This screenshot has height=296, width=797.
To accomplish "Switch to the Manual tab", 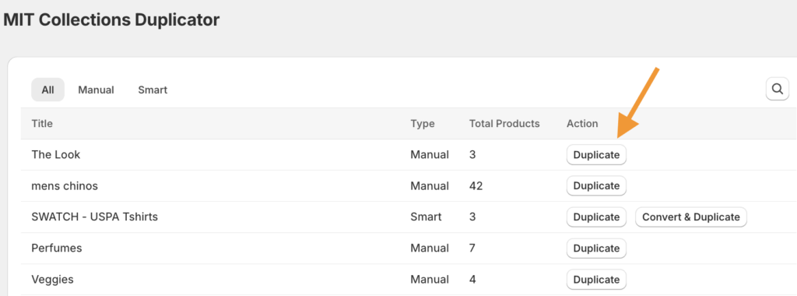I will tap(96, 90).
